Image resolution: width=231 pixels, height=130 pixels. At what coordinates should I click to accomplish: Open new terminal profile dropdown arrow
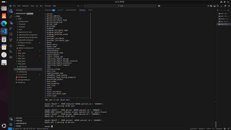pos(219,10)
